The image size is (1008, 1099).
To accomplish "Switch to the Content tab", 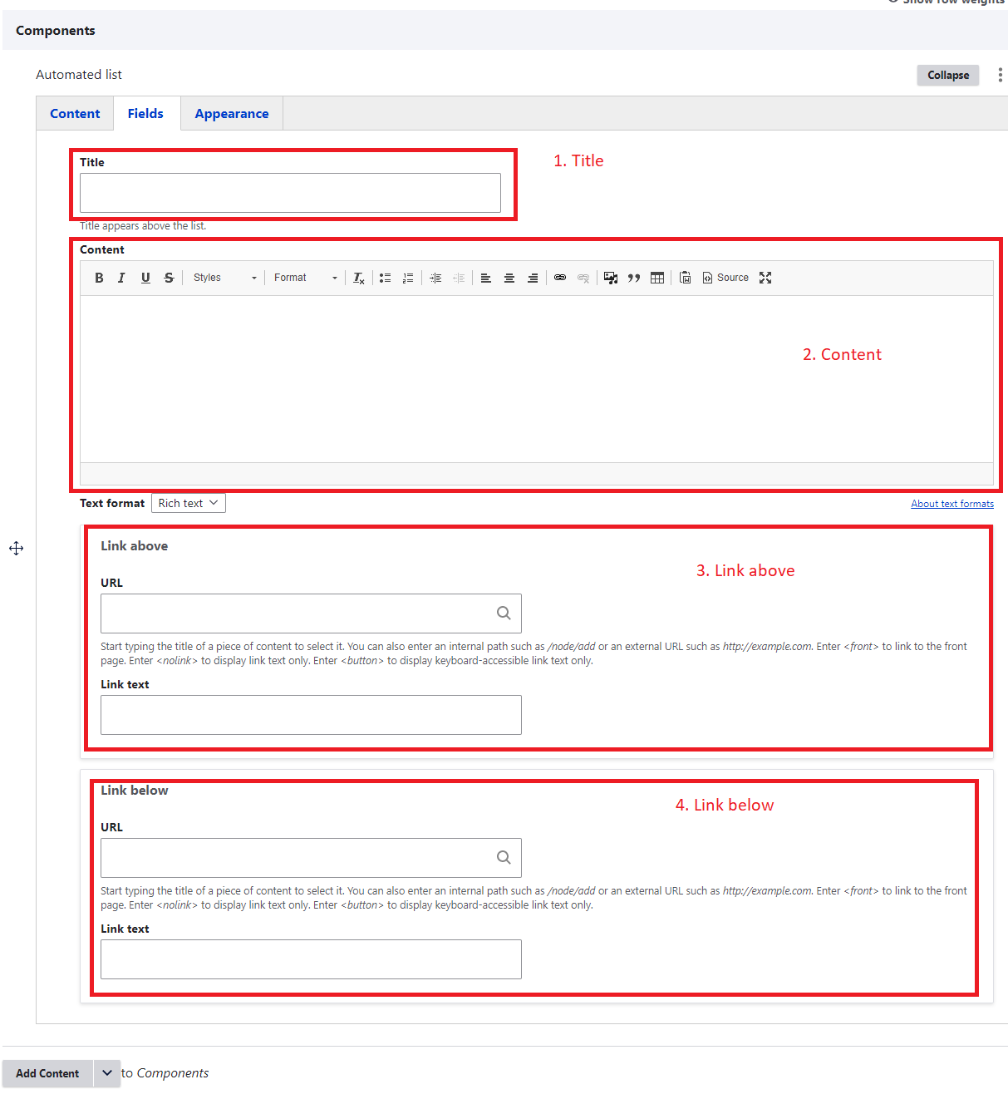I will click(75, 114).
